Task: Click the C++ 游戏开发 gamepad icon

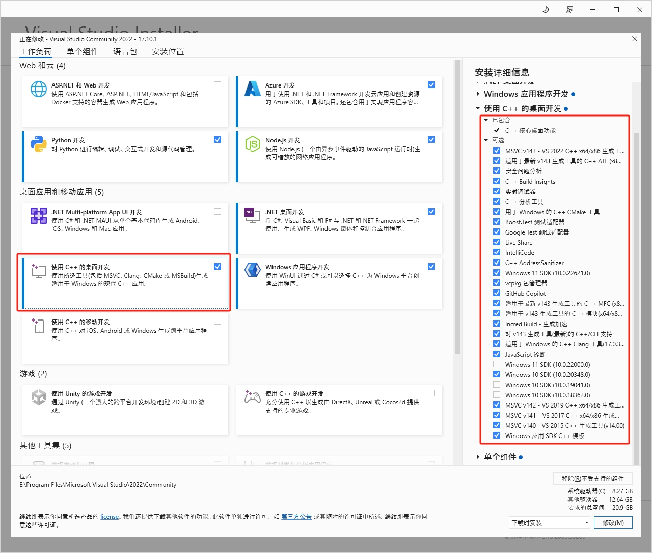Action: point(253,397)
